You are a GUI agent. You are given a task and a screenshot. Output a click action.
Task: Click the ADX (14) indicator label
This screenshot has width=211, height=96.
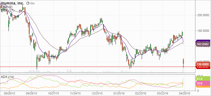pos(7,77)
